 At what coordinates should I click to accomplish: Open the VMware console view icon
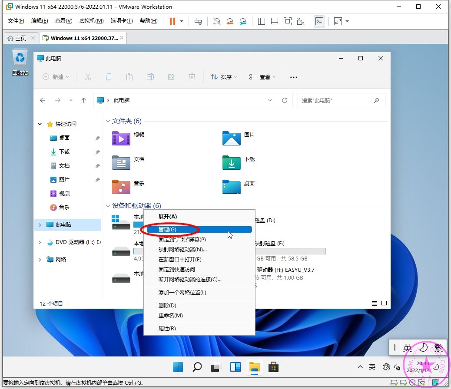319,21
